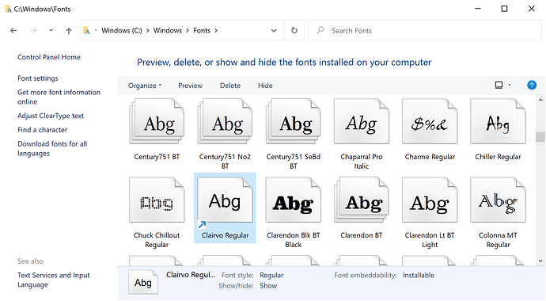The width and height of the screenshot is (546, 301).
Task: Click the Hide toolbar button
Action: pos(265,86)
